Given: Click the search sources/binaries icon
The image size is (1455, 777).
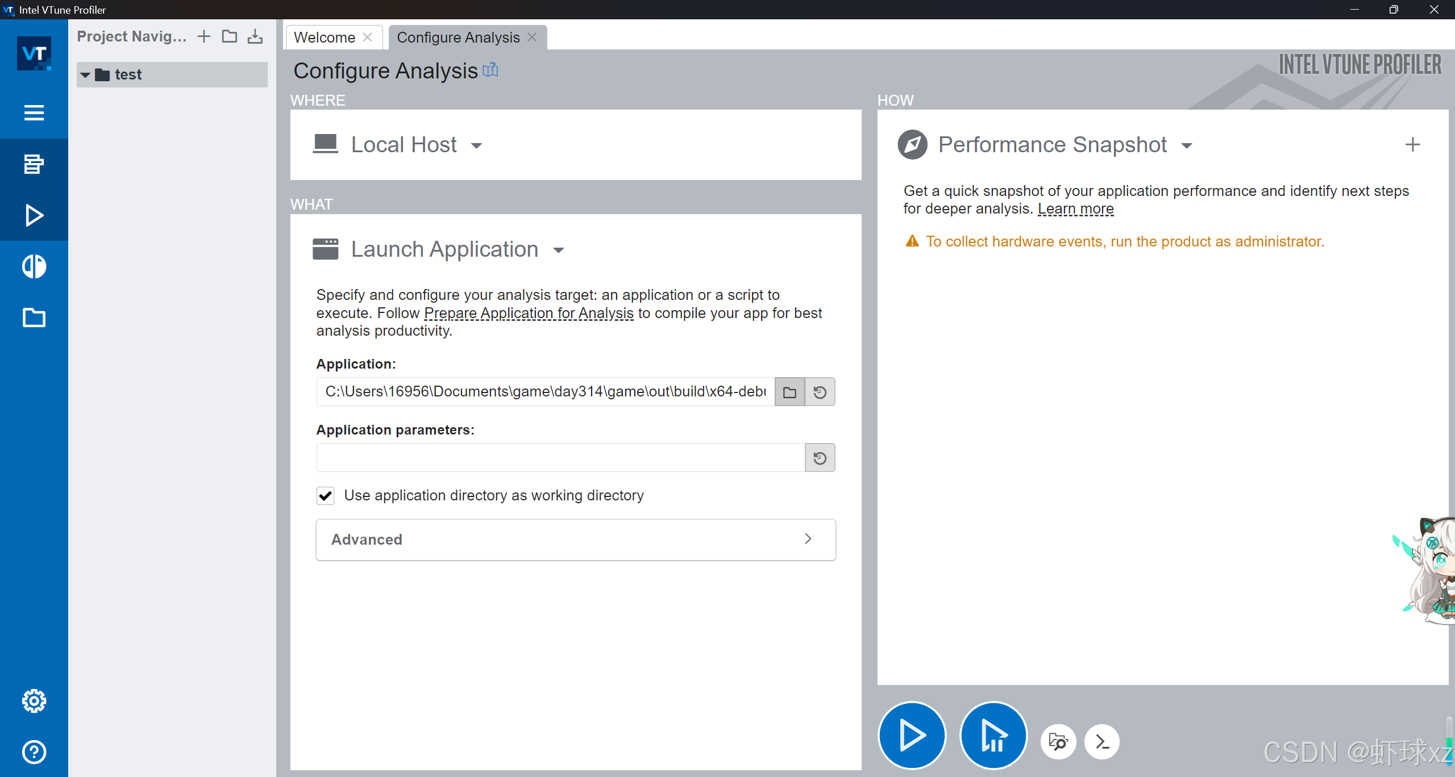Looking at the screenshot, I should point(1058,742).
